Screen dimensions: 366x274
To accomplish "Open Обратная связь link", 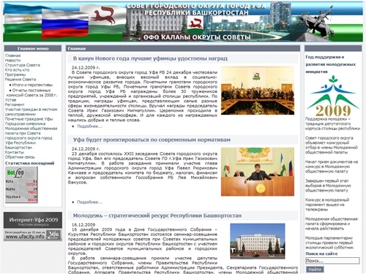I will point(20,157).
